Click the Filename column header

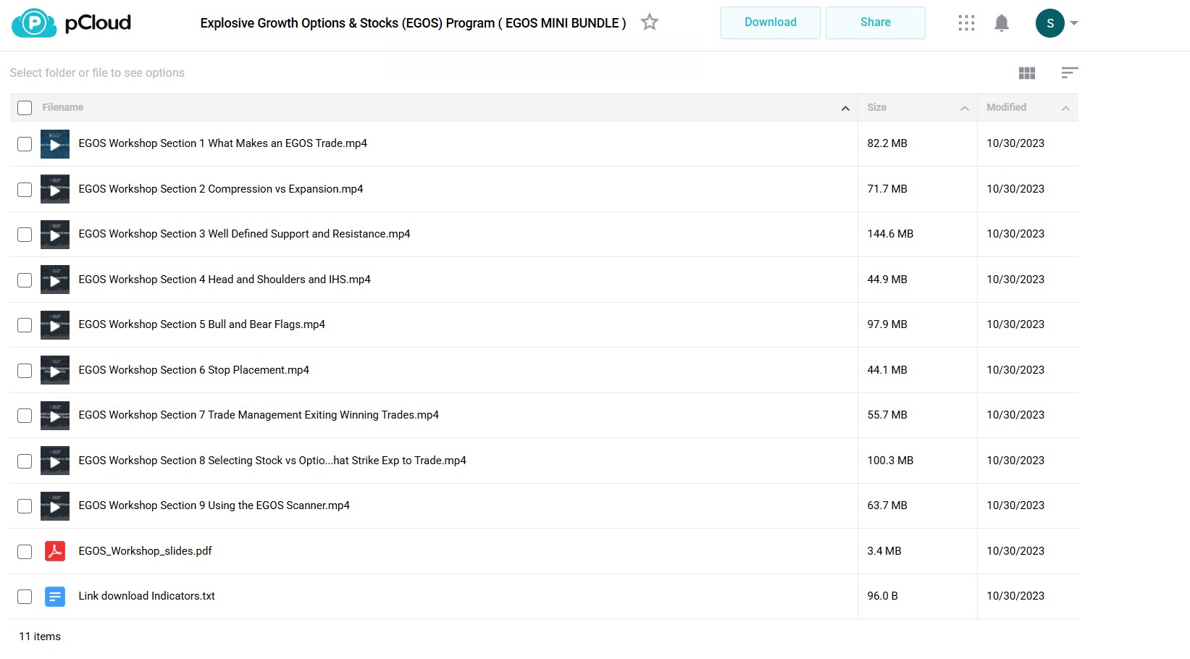[63, 107]
